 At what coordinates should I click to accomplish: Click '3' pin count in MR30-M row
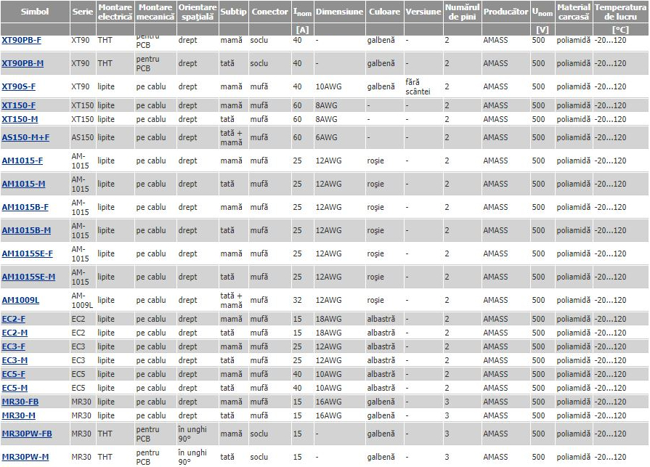(447, 415)
